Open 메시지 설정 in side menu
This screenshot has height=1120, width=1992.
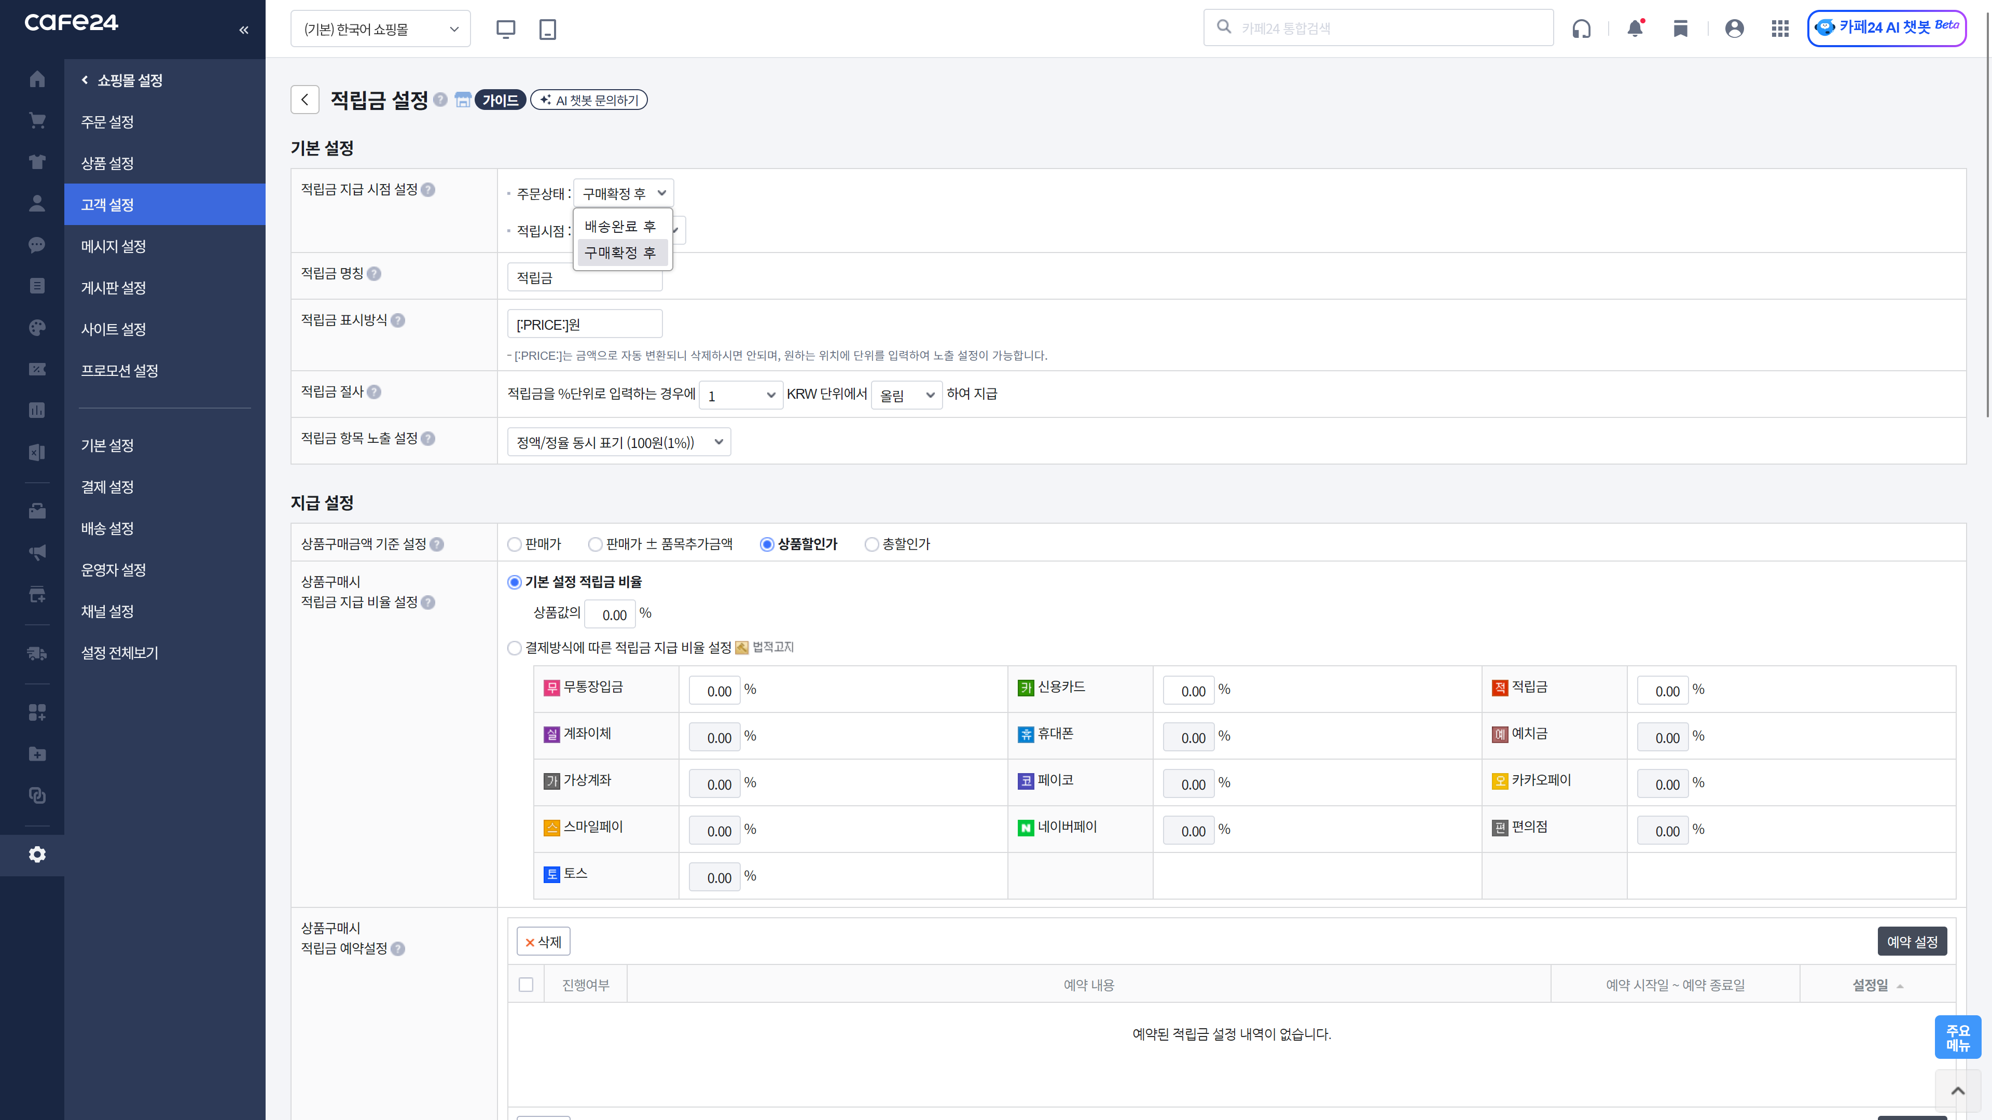point(114,246)
